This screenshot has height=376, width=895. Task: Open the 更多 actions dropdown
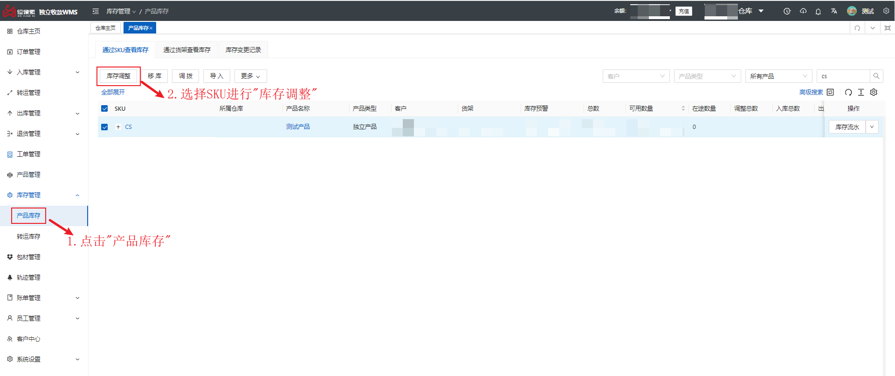[250, 76]
